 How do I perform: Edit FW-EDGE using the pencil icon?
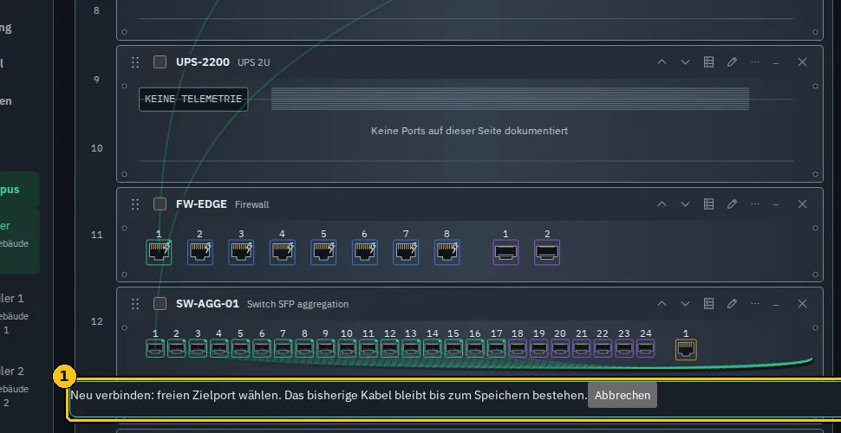point(732,204)
